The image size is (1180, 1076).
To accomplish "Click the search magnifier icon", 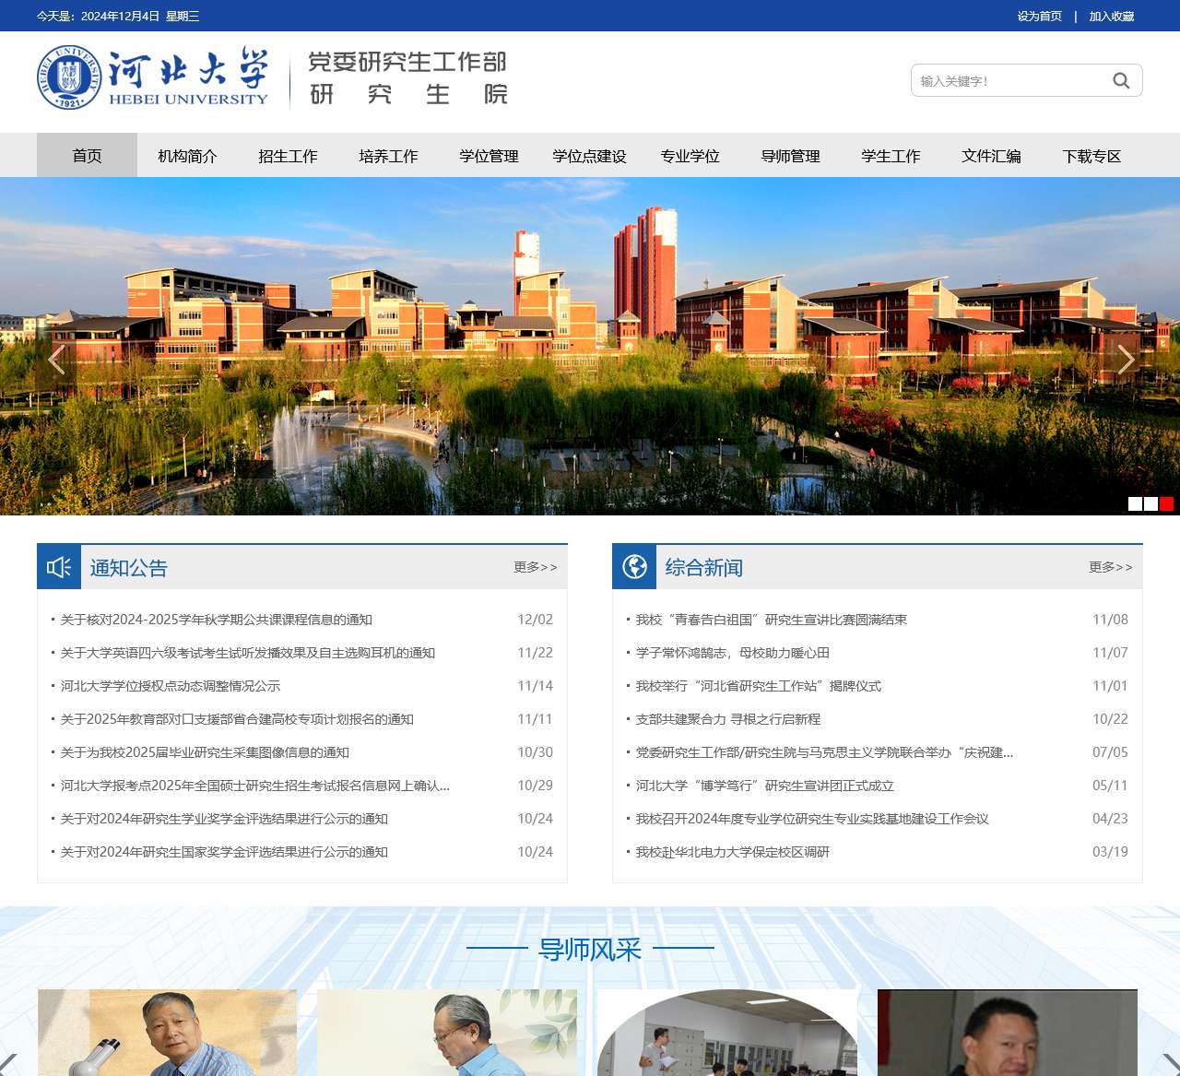I will tap(1121, 80).
